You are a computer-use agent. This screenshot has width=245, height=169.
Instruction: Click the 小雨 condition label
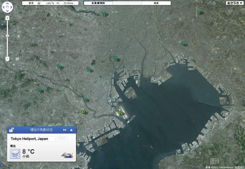(26, 156)
